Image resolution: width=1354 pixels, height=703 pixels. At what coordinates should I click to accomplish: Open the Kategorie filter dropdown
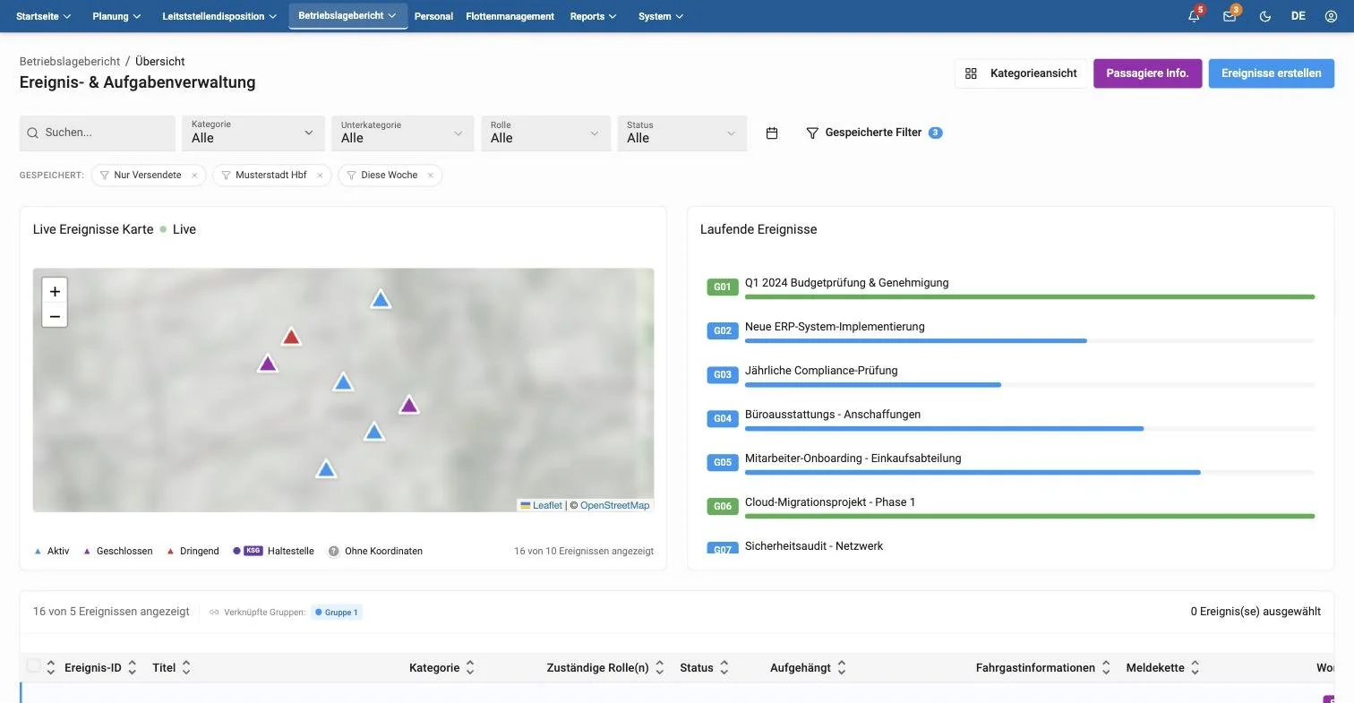point(253,133)
